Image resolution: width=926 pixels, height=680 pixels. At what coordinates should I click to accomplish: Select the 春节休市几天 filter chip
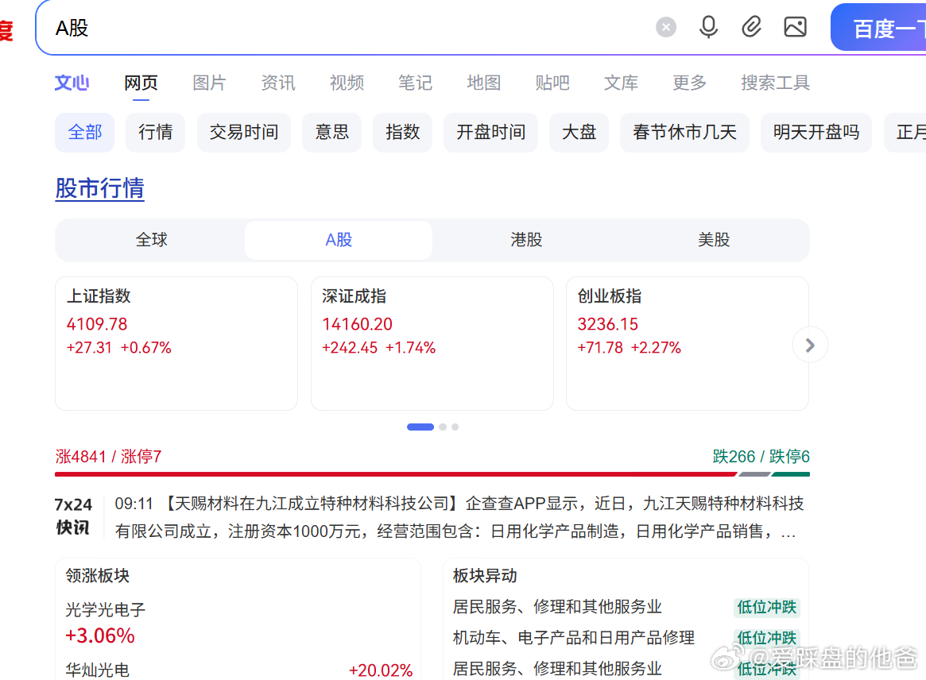point(684,132)
